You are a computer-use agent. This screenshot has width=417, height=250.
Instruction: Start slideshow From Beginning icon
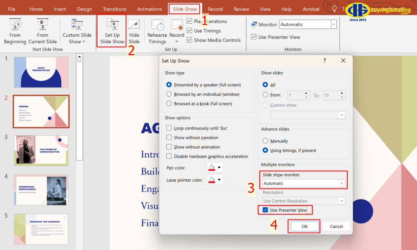coord(15,26)
